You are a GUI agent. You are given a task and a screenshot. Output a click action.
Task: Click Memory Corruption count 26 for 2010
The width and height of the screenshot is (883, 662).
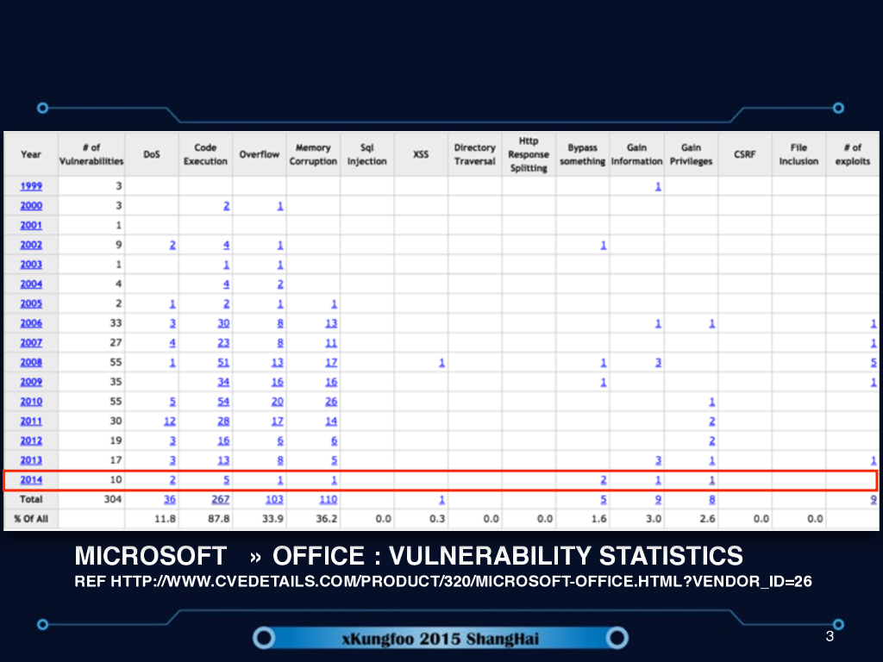[x=331, y=402]
